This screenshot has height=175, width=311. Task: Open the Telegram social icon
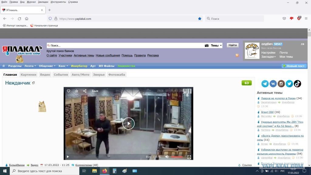pyautogui.click(x=265, y=84)
